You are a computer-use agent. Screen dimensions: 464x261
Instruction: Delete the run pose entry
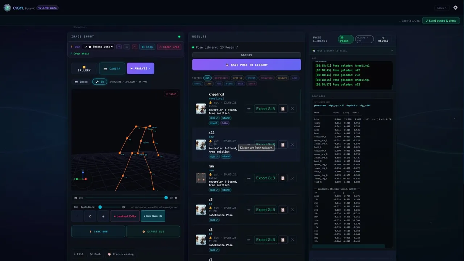click(293, 178)
